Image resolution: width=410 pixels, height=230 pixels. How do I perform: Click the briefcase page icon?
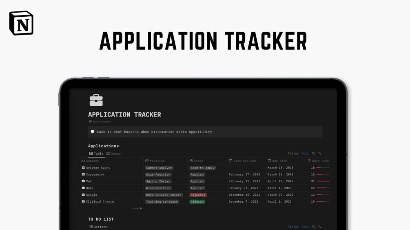(96, 100)
